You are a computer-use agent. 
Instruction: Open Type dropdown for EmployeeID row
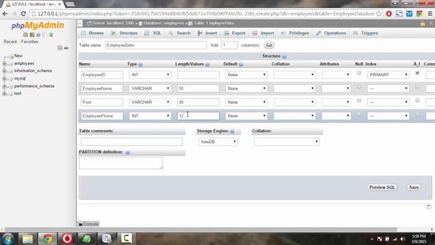tap(150, 75)
